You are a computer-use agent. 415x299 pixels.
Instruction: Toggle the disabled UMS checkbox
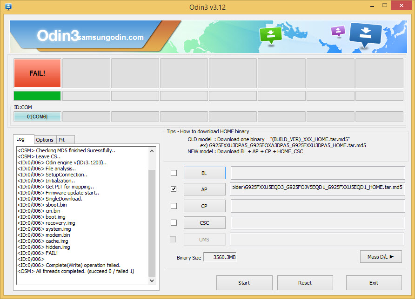(x=173, y=239)
